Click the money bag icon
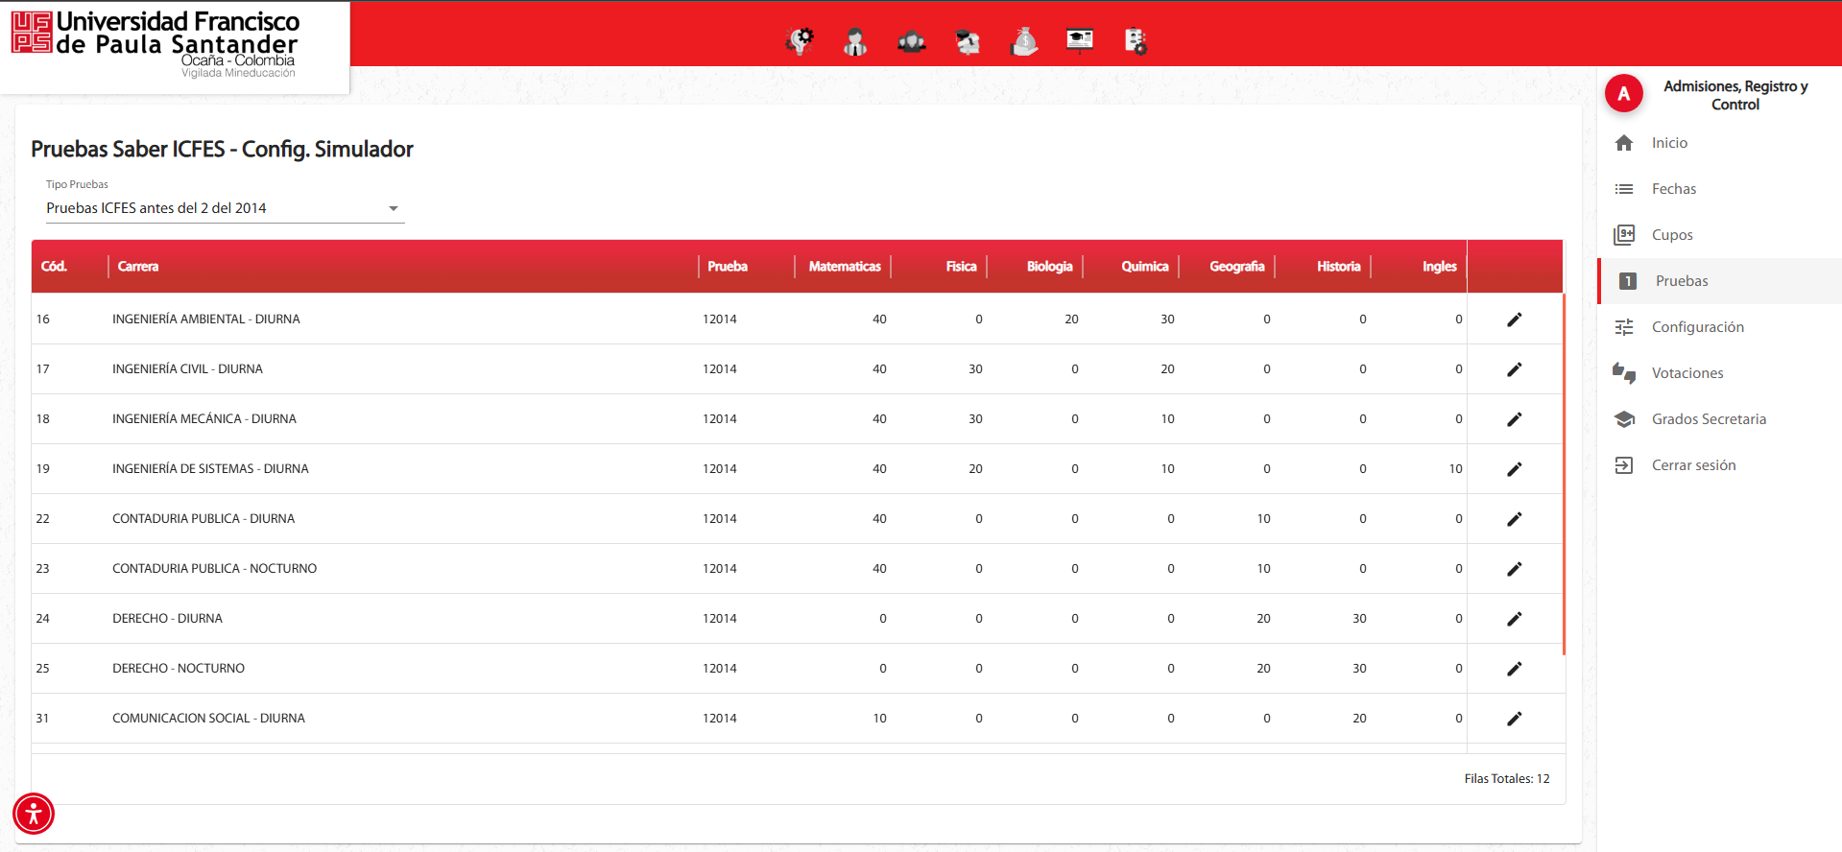Image resolution: width=1842 pixels, height=852 pixels. coord(1024,41)
